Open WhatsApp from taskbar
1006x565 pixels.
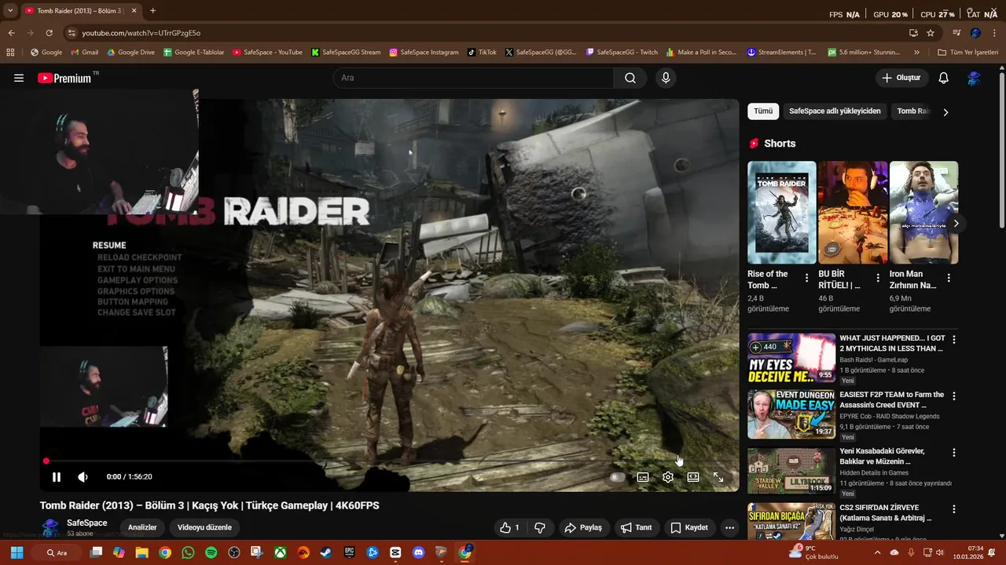[x=188, y=552]
